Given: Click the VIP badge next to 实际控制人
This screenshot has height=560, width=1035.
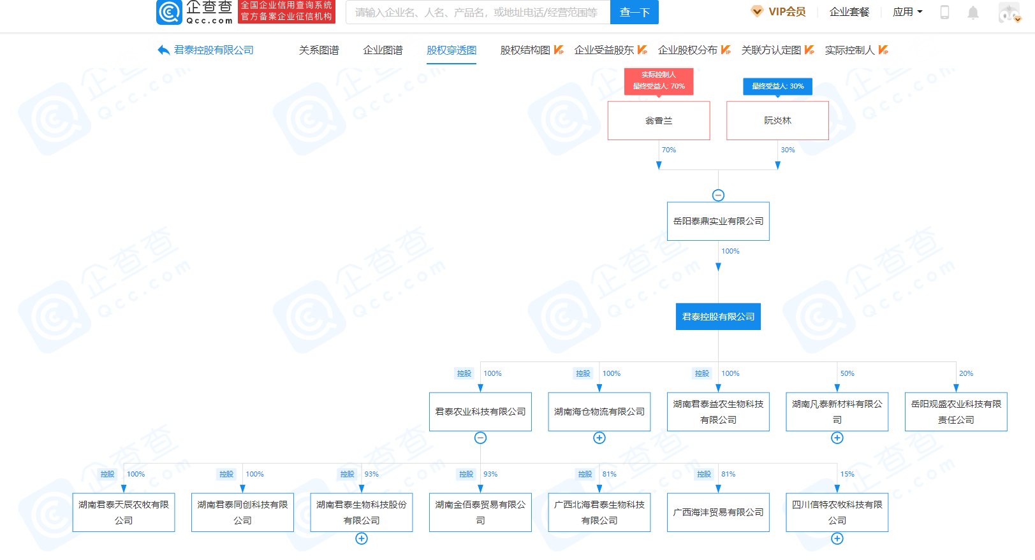Looking at the screenshot, I should (883, 50).
